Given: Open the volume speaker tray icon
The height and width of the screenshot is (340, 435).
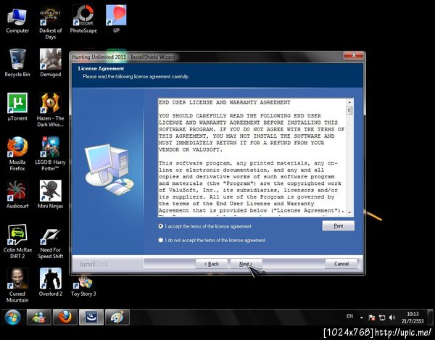Looking at the screenshot, I should pos(392,318).
